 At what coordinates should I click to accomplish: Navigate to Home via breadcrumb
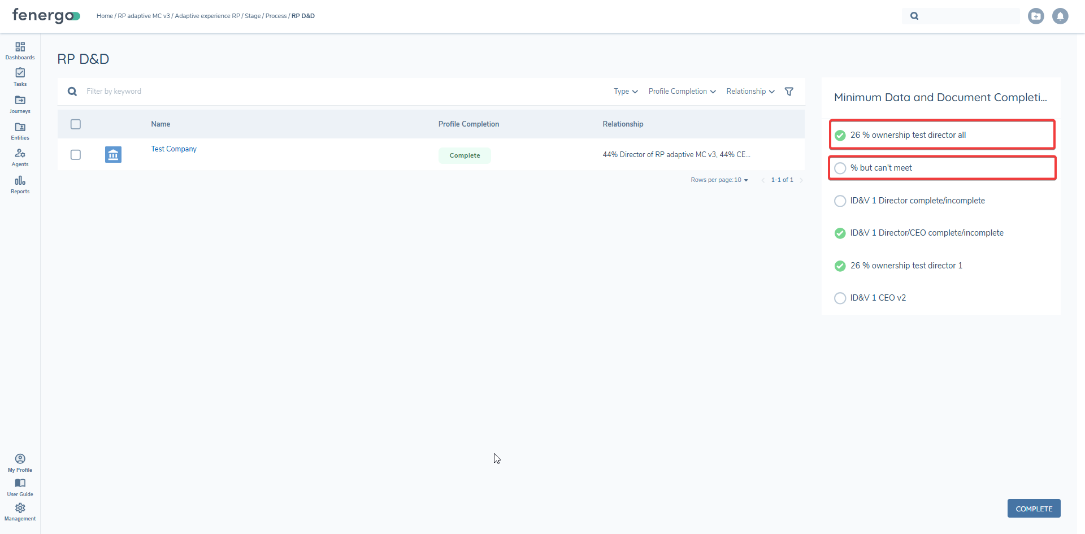[105, 16]
